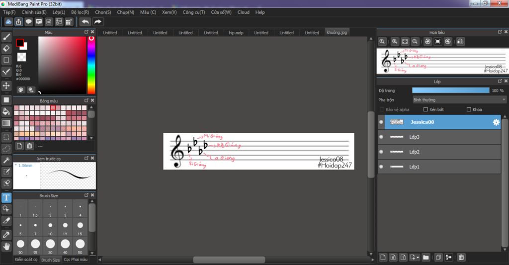Viewport: 509px width, 265px height.
Task: Undock the Hoa tiêu navigator panel
Action: 500,32
